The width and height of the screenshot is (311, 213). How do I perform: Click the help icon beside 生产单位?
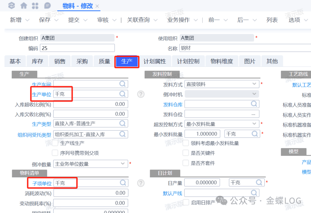(141, 94)
